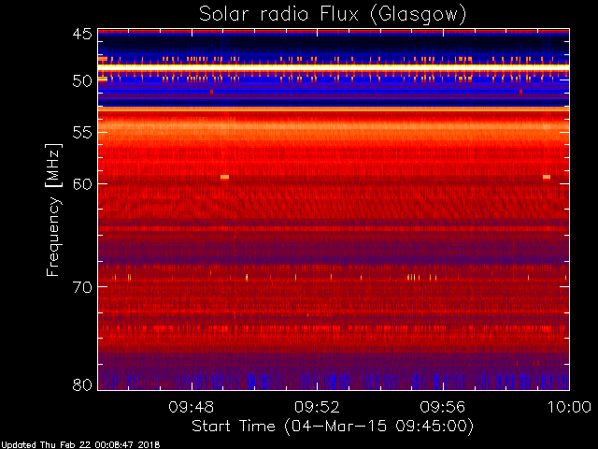Click the 09:52 time tick label
The image size is (598, 449).
click(x=317, y=407)
